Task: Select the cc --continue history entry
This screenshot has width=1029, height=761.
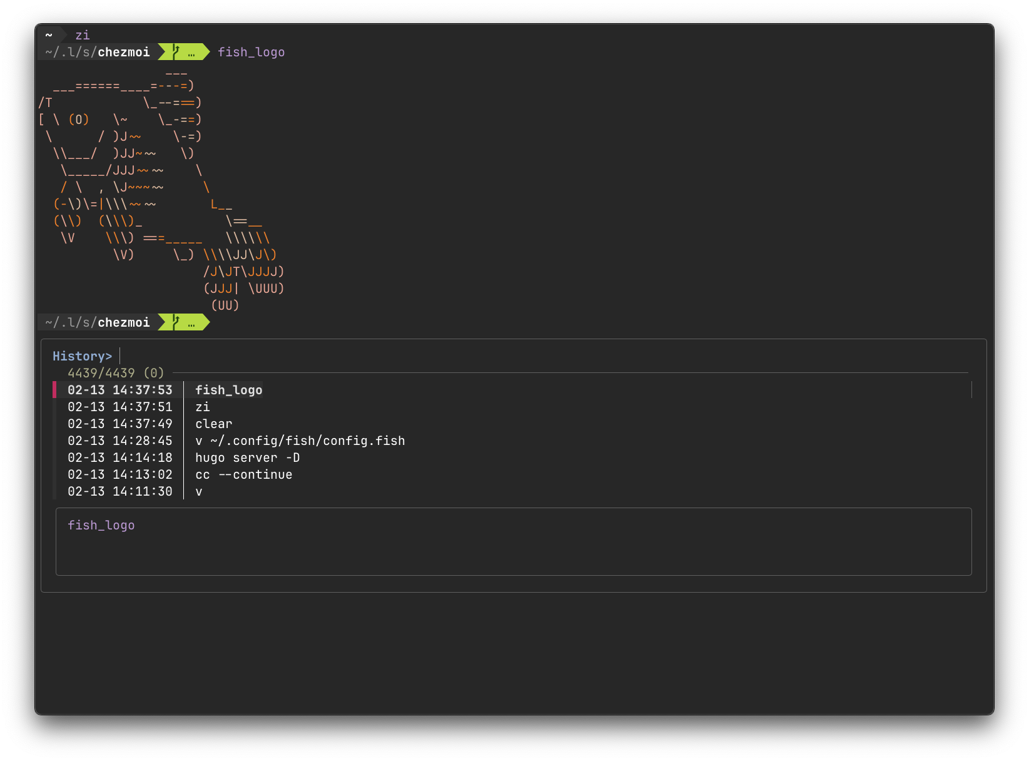Action: coord(243,474)
